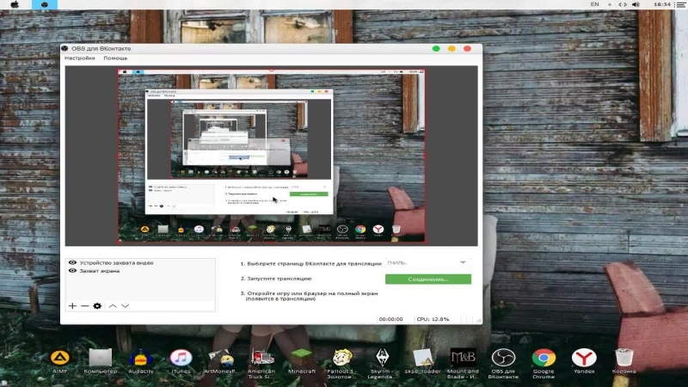Expand the VKontakte page selection dropdown
The width and height of the screenshot is (688, 387).
427,263
